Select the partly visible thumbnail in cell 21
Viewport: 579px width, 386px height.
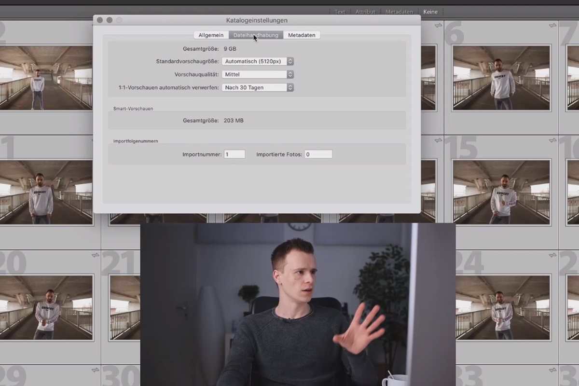[x=125, y=307]
